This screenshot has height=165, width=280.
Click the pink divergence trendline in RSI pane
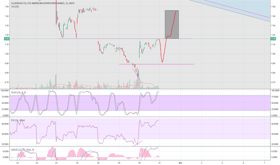coord(138,144)
